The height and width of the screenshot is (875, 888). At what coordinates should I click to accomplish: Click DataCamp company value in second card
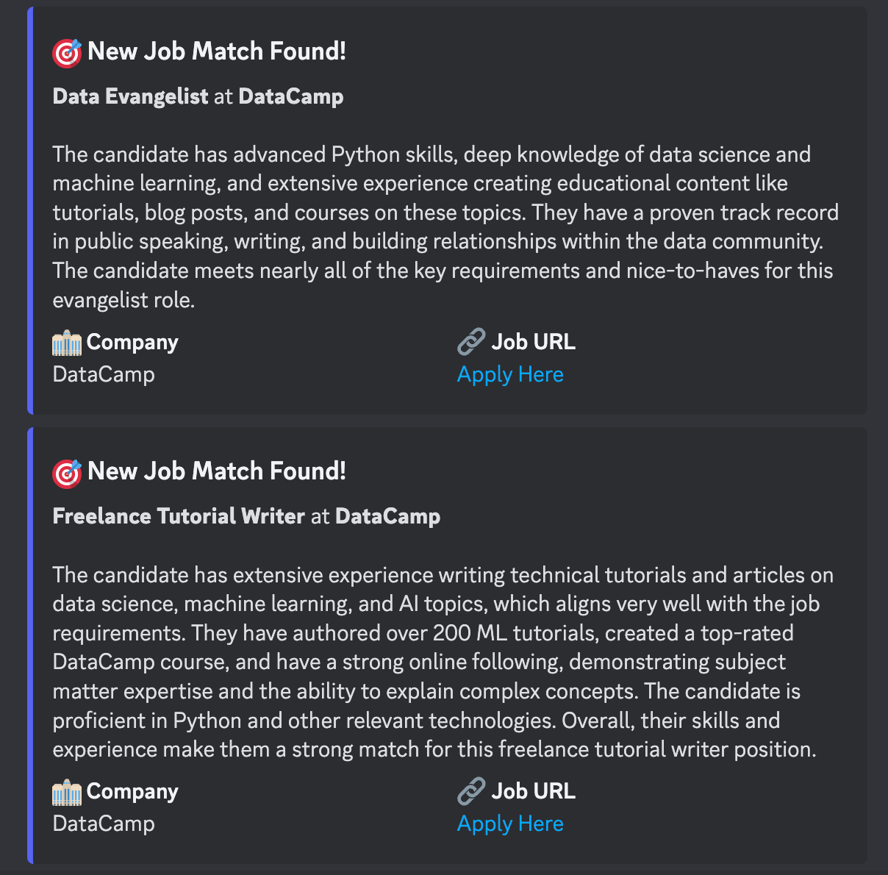pyautogui.click(x=104, y=824)
